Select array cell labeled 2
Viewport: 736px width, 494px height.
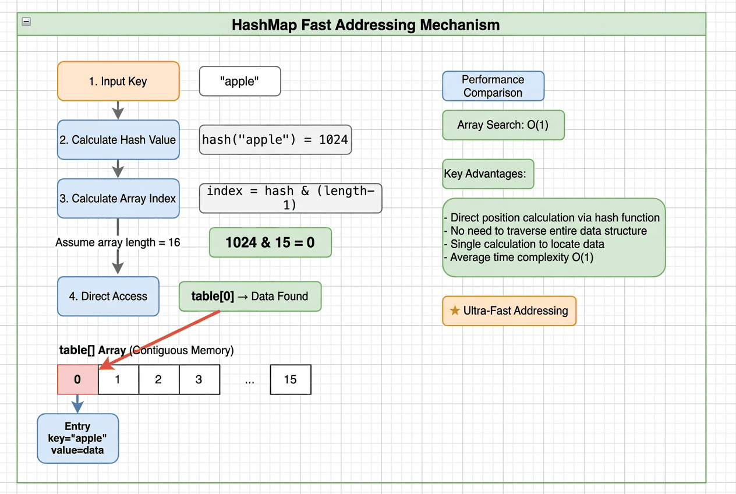tap(158, 380)
